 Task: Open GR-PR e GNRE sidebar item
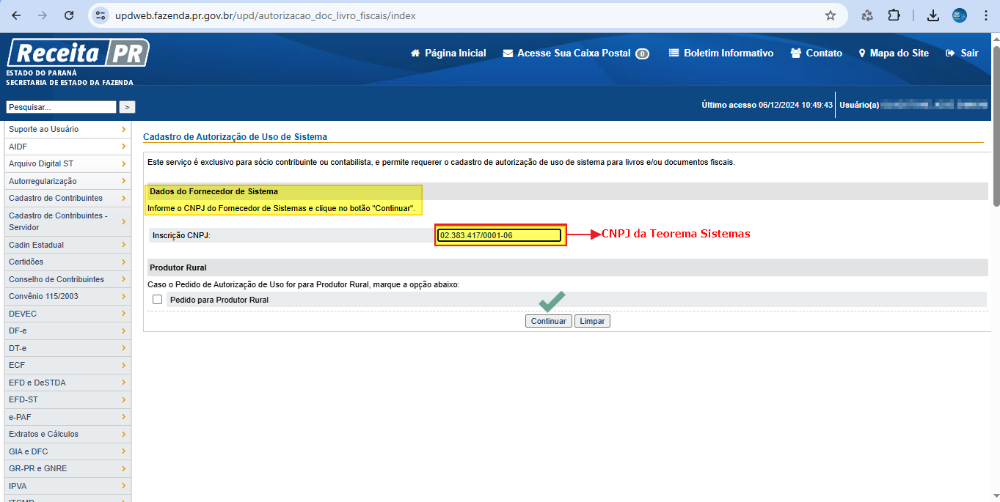pyautogui.click(x=67, y=468)
